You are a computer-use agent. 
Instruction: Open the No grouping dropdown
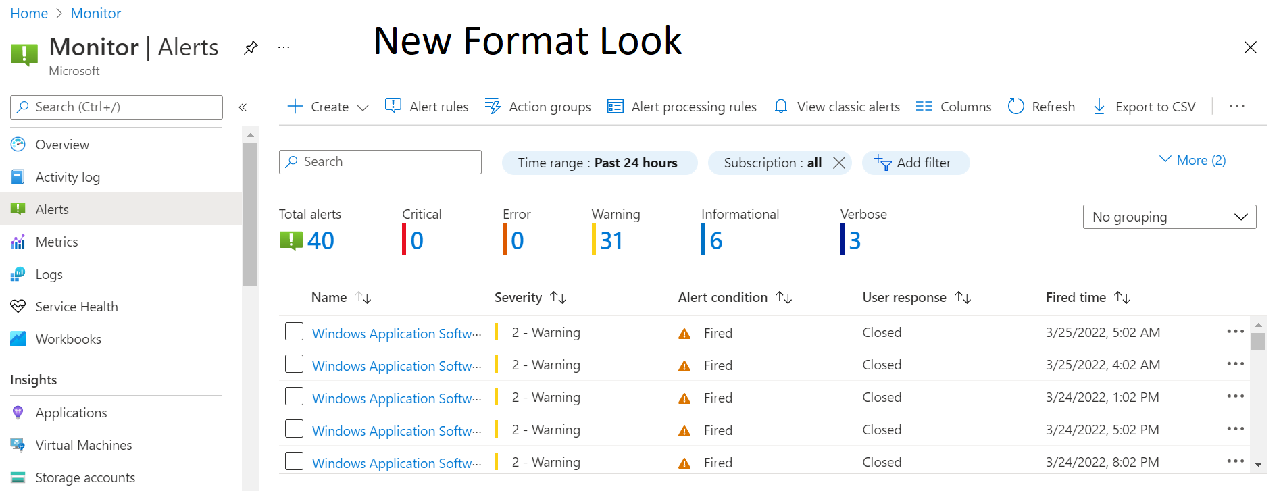point(1170,217)
